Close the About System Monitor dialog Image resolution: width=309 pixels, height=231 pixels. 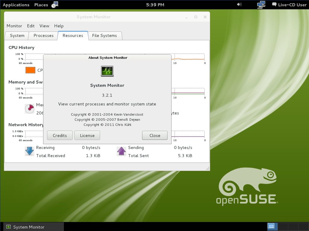tap(155, 135)
